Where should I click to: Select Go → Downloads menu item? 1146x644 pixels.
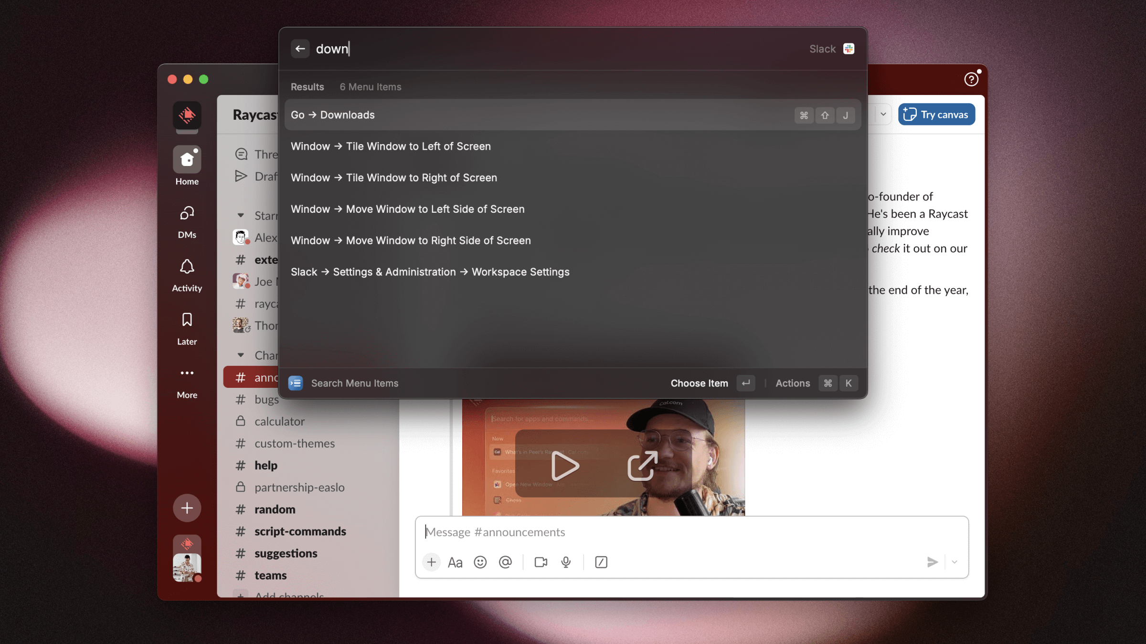click(573, 115)
